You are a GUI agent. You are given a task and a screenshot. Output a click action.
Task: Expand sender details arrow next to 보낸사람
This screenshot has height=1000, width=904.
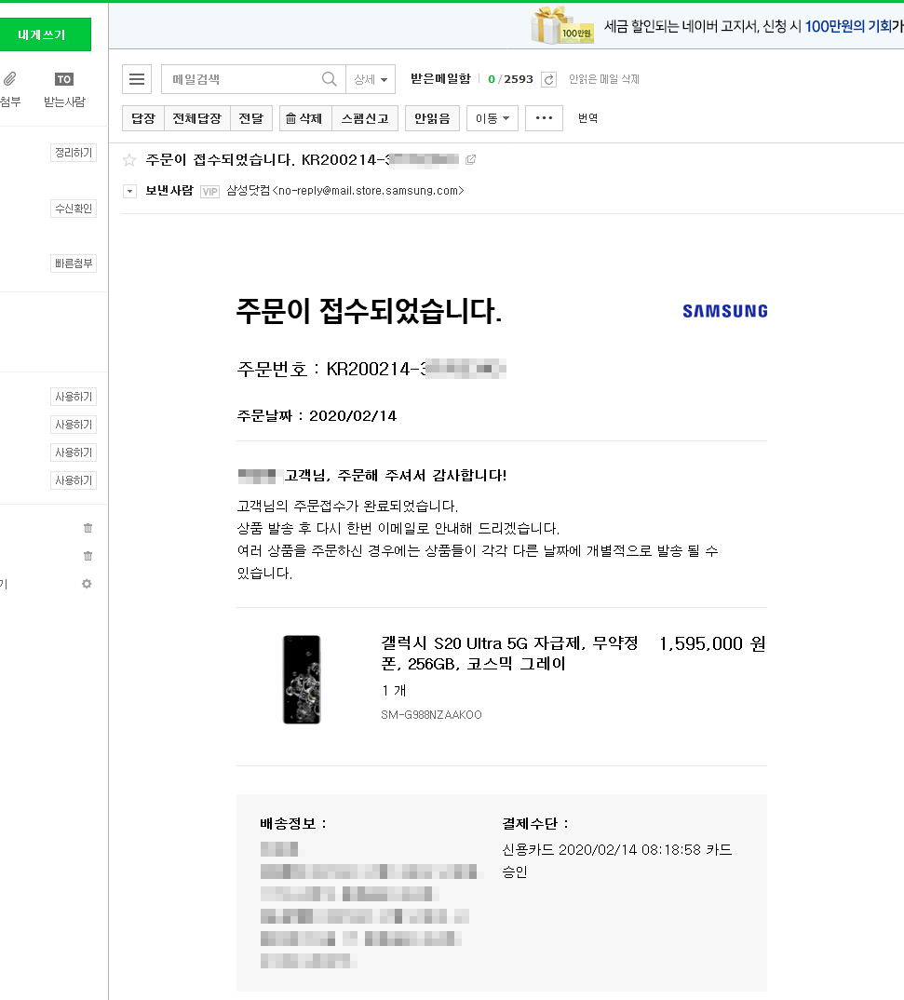pos(129,191)
